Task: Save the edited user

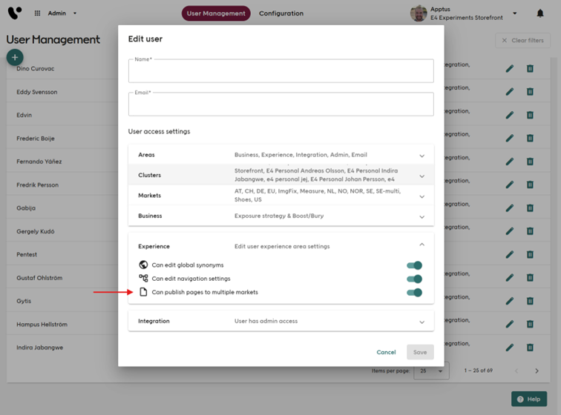Action: [x=420, y=352]
